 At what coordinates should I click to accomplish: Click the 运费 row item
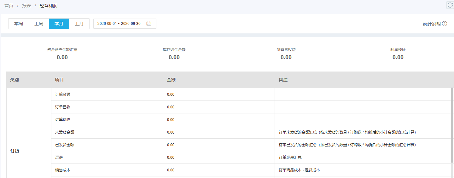[x=59, y=158]
